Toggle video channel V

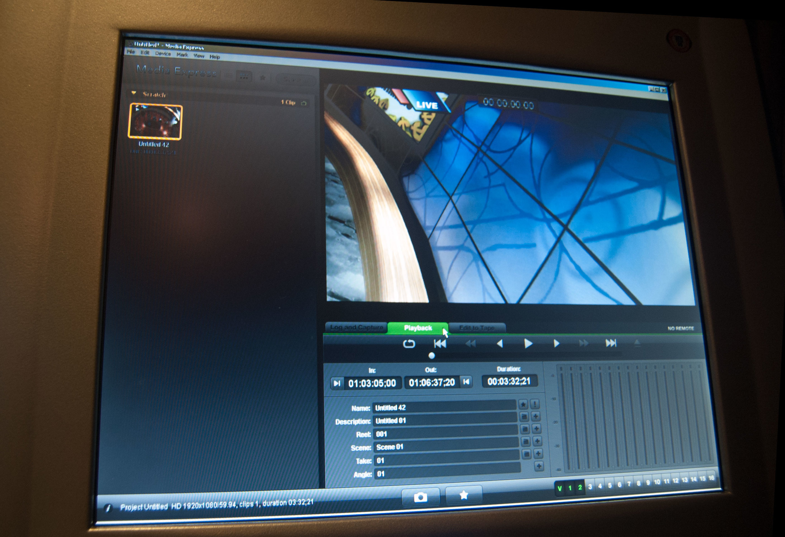(x=559, y=488)
